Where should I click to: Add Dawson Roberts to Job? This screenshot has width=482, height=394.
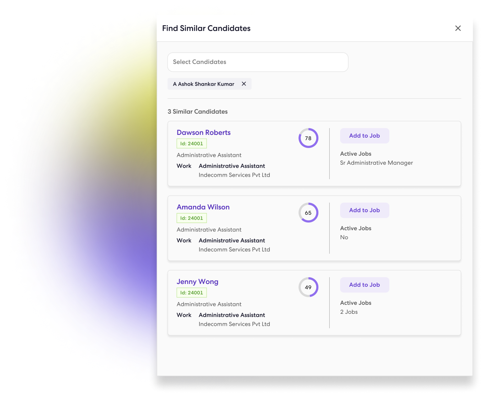pos(365,136)
